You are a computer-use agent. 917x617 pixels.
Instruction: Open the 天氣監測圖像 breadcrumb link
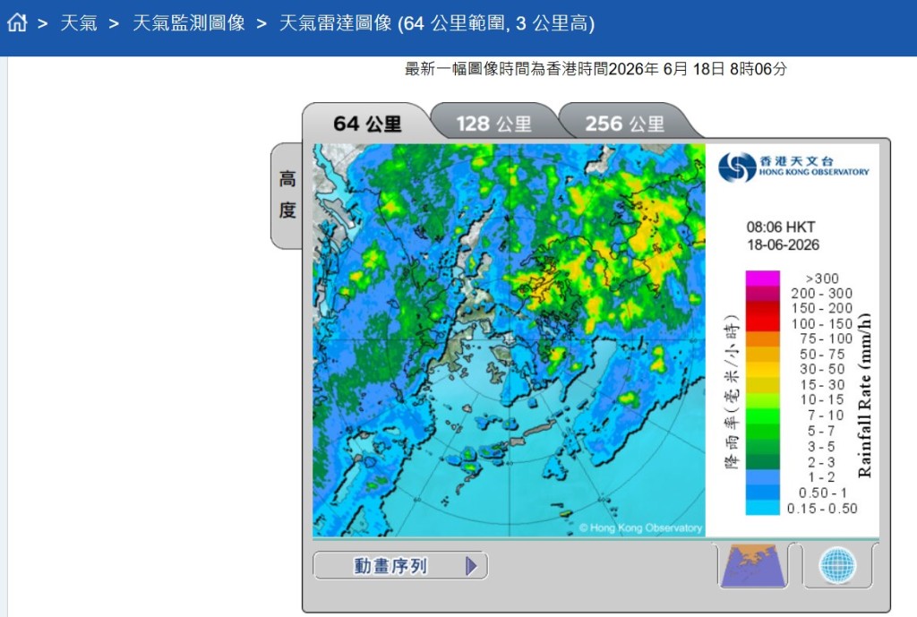tap(188, 23)
